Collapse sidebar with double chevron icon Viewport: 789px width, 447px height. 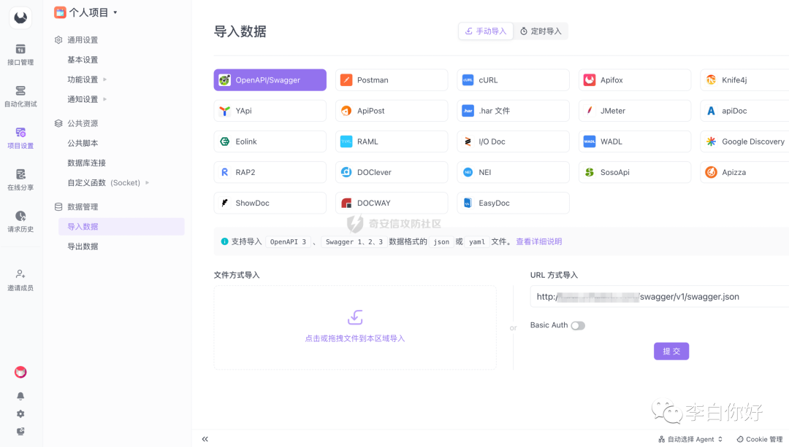[205, 439]
